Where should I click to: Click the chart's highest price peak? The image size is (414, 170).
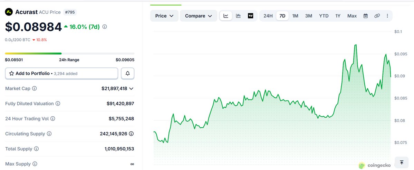(x=356, y=45)
